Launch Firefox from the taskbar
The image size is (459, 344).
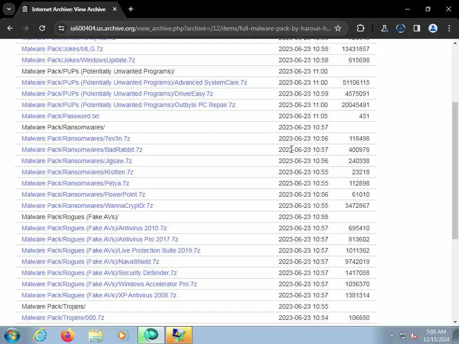click(x=68, y=335)
